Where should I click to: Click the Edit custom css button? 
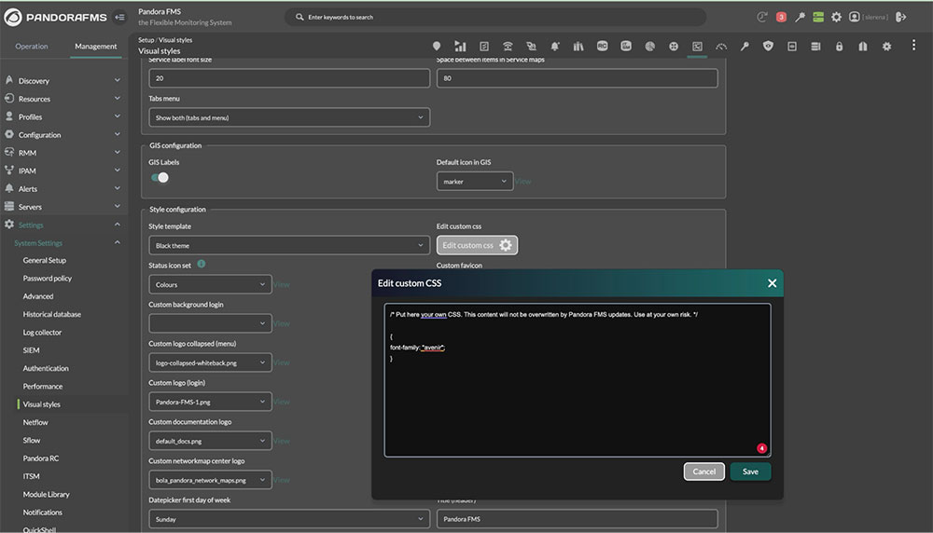click(477, 245)
